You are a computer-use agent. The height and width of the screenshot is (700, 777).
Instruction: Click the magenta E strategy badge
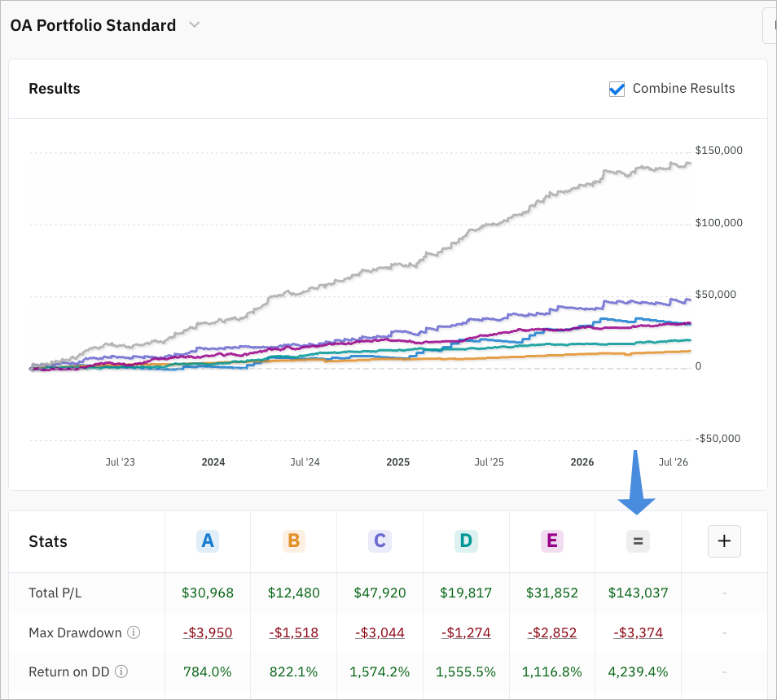552,540
